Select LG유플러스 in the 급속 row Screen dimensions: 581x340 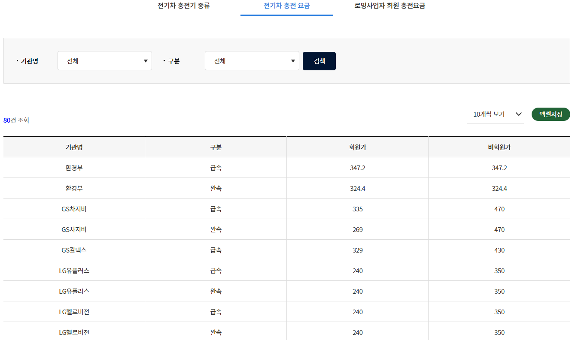point(74,271)
